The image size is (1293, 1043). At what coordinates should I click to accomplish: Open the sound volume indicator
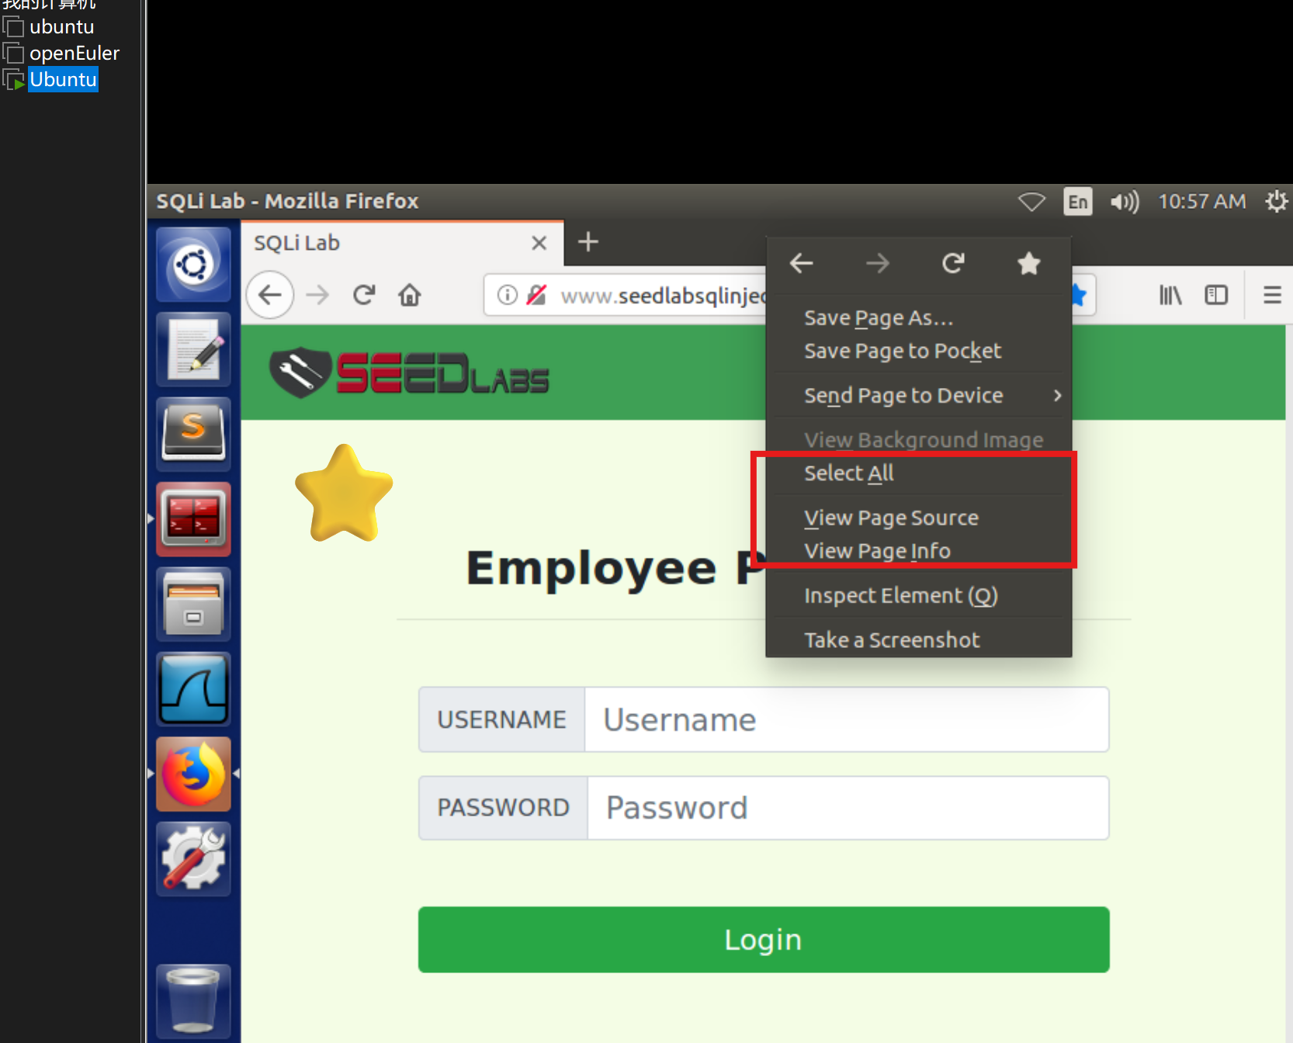point(1124,202)
